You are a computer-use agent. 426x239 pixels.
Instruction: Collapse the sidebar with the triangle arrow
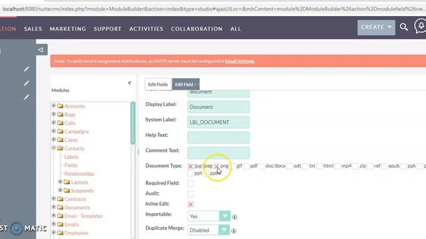click(x=41, y=50)
